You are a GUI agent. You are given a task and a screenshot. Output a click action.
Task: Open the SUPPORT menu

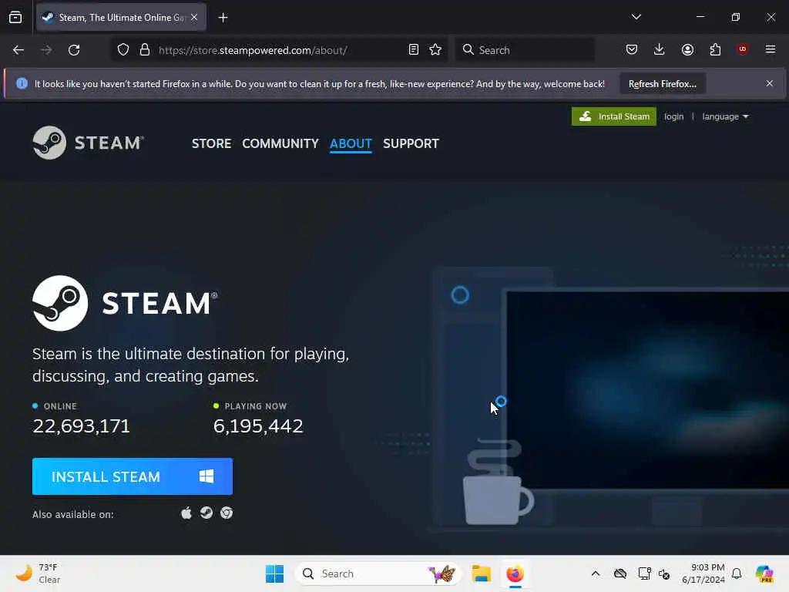411,143
